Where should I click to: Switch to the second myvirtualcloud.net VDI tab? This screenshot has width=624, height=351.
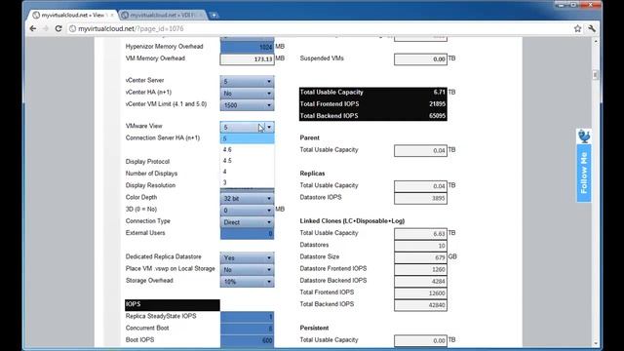click(x=163, y=16)
